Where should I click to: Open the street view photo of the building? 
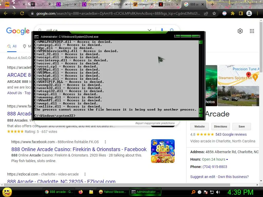pos(238,96)
